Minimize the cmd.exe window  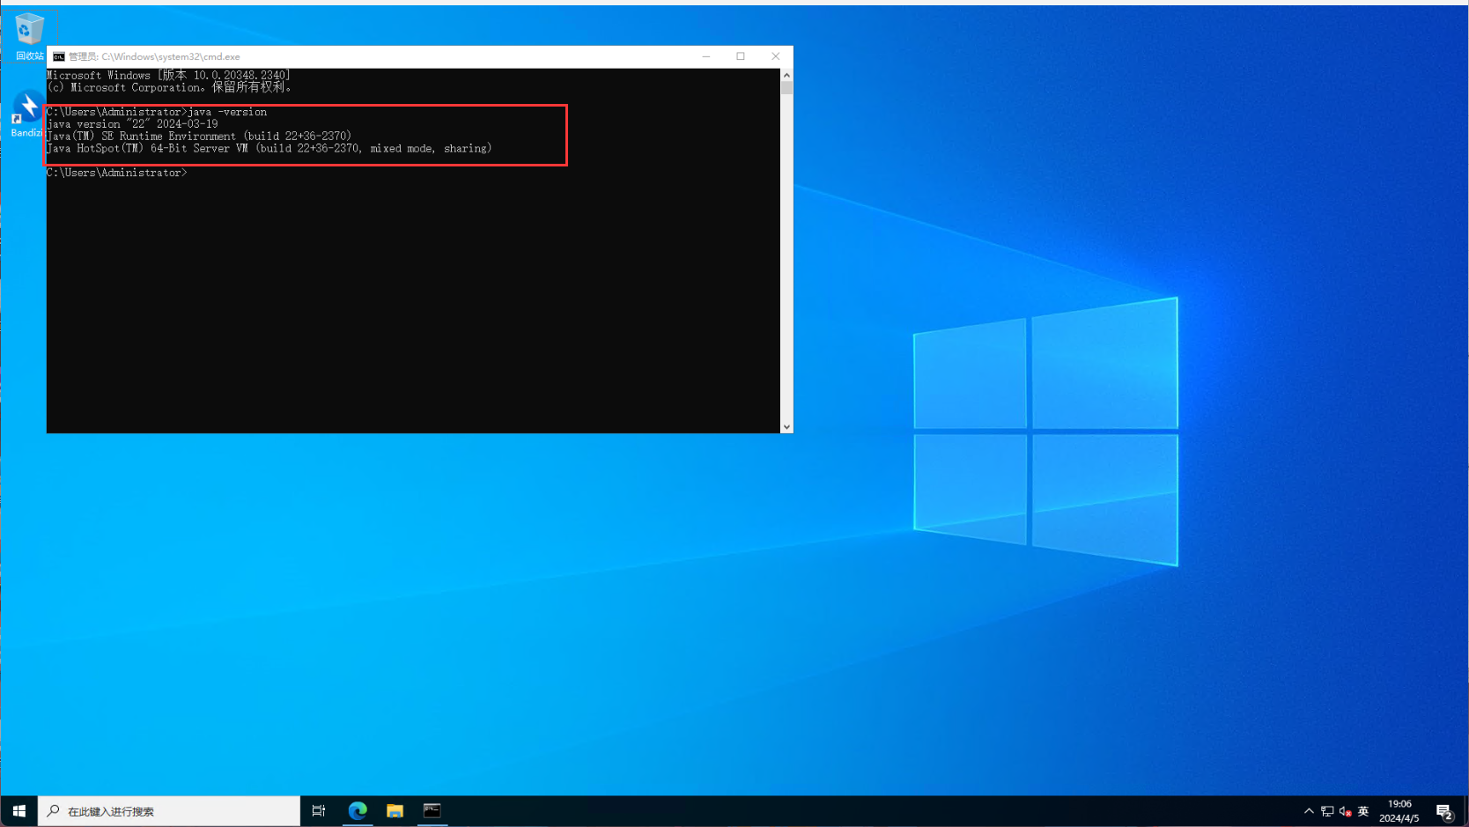[705, 56]
